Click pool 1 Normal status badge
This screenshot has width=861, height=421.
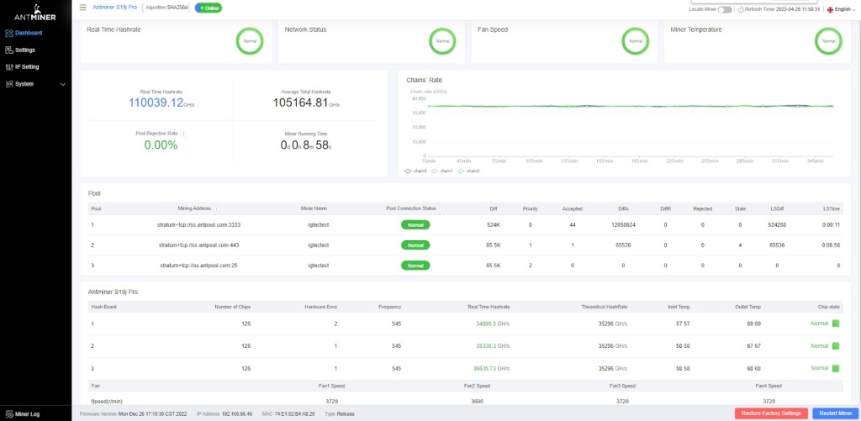[415, 224]
